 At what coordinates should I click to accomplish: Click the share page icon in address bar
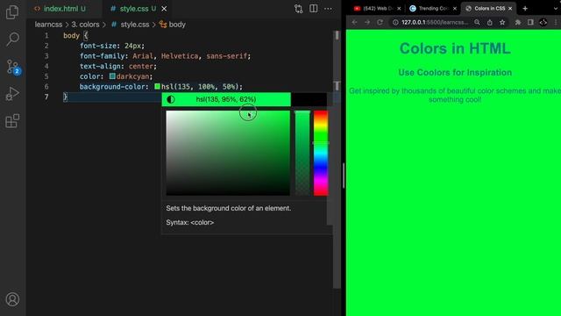(490, 22)
